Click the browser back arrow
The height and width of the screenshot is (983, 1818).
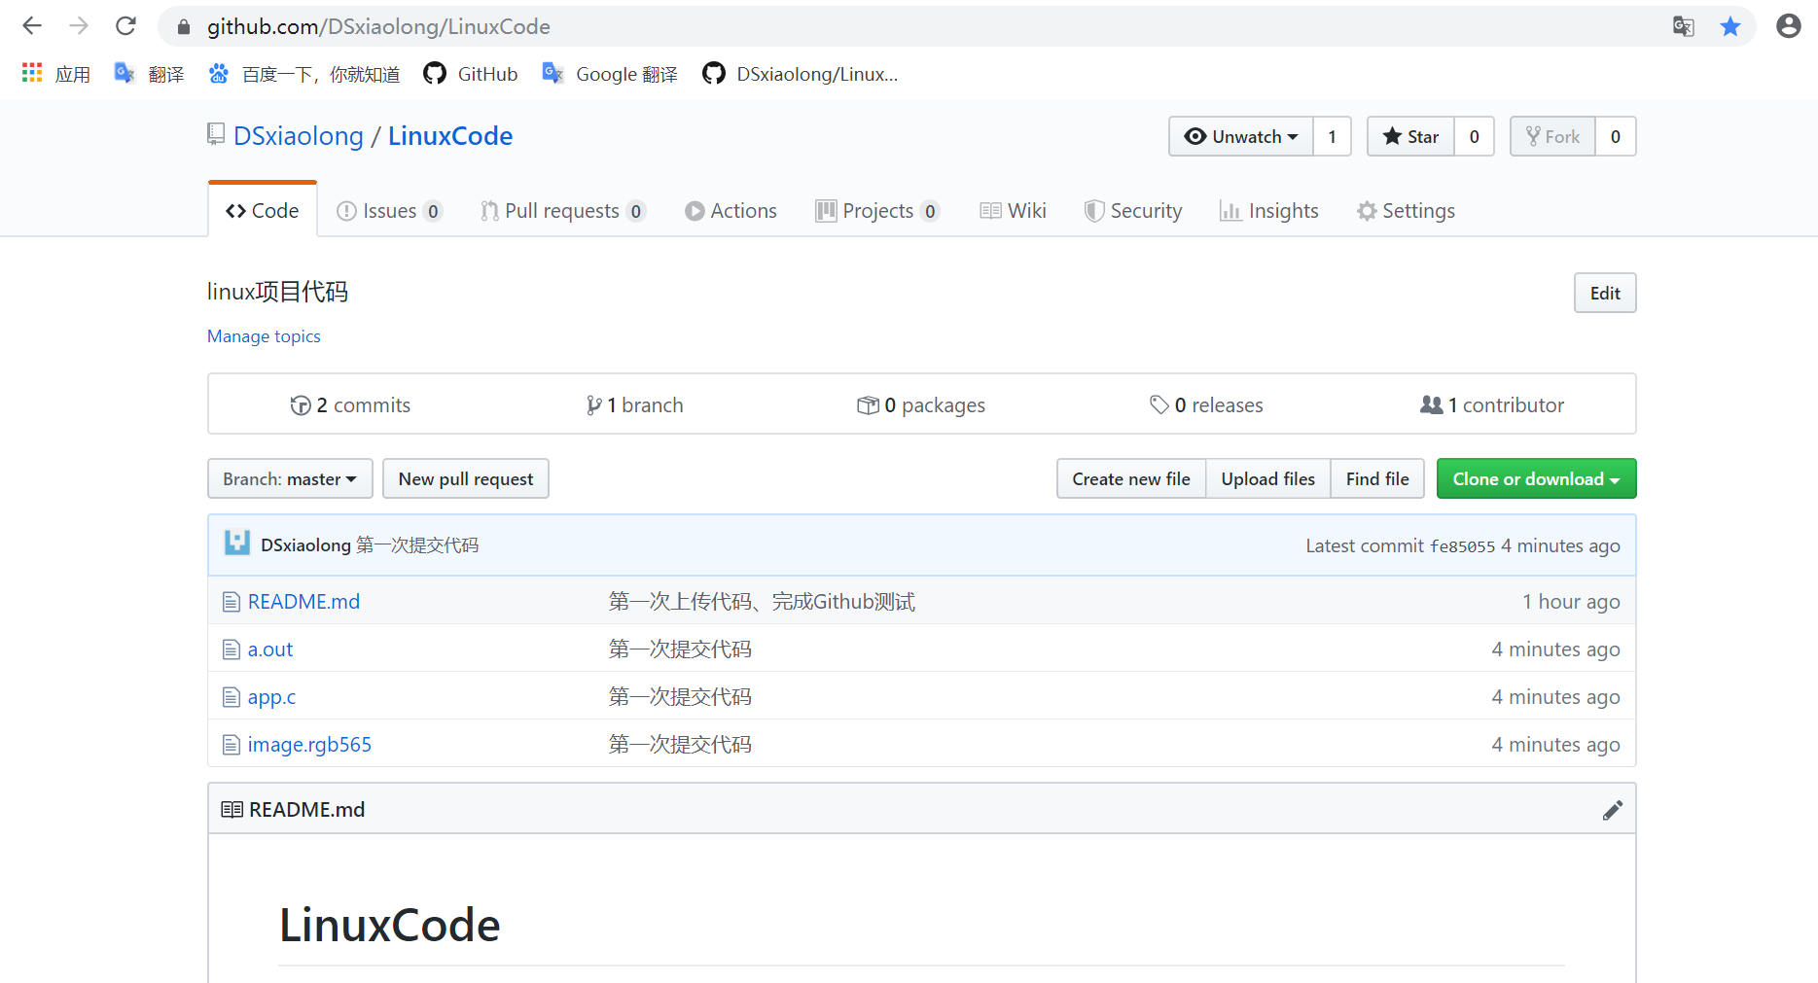point(32,26)
